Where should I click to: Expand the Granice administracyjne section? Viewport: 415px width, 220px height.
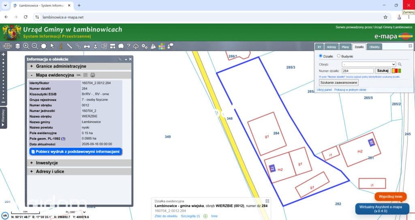(x=79, y=66)
